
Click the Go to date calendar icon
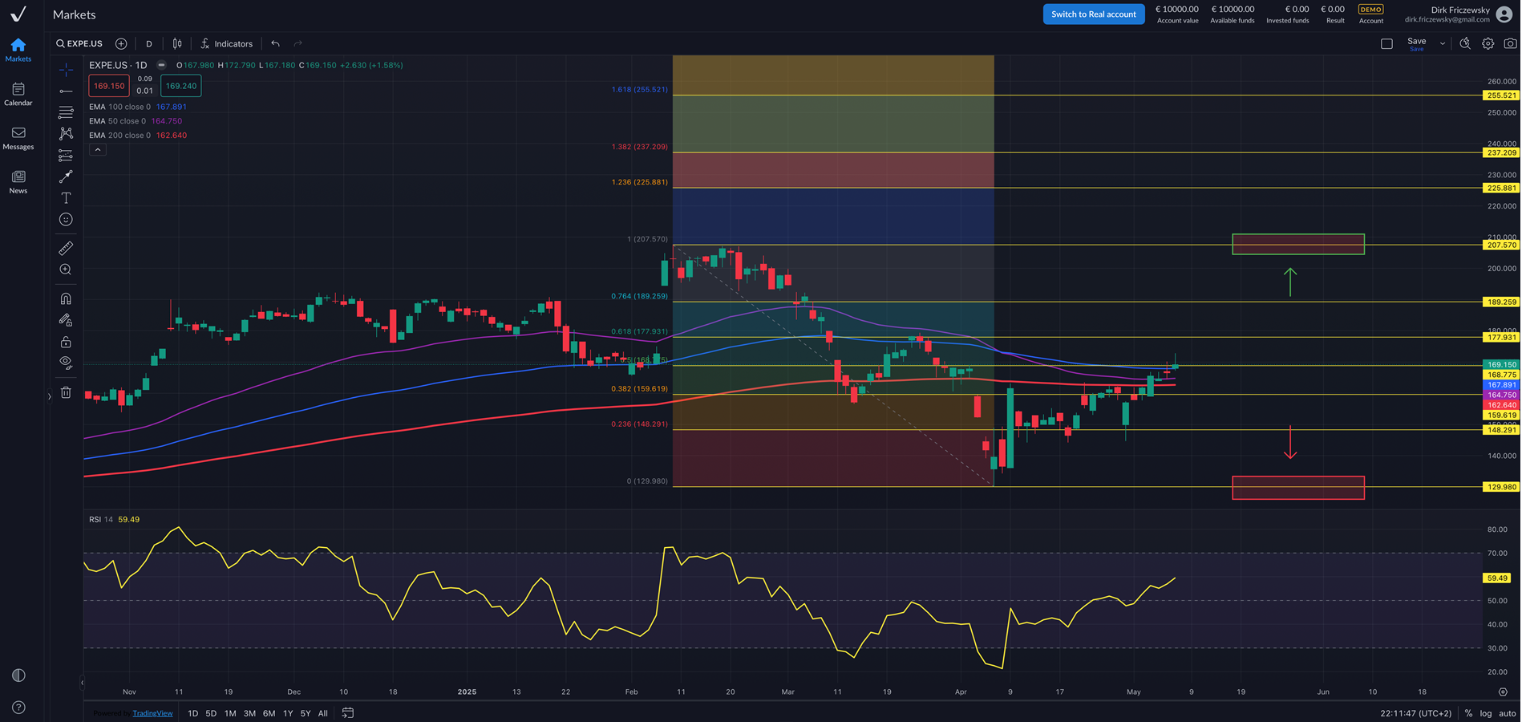click(347, 712)
